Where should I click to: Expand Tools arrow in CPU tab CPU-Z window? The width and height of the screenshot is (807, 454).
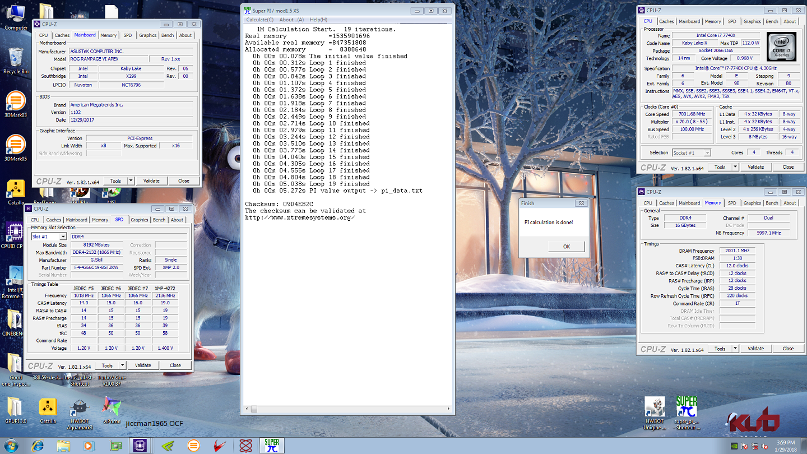(735, 167)
